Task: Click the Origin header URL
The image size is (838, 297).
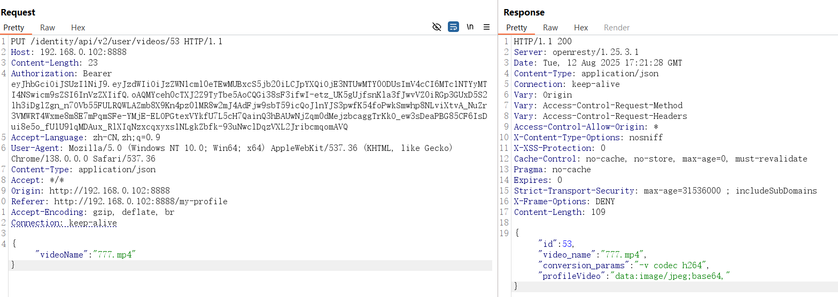Action: tap(110, 191)
